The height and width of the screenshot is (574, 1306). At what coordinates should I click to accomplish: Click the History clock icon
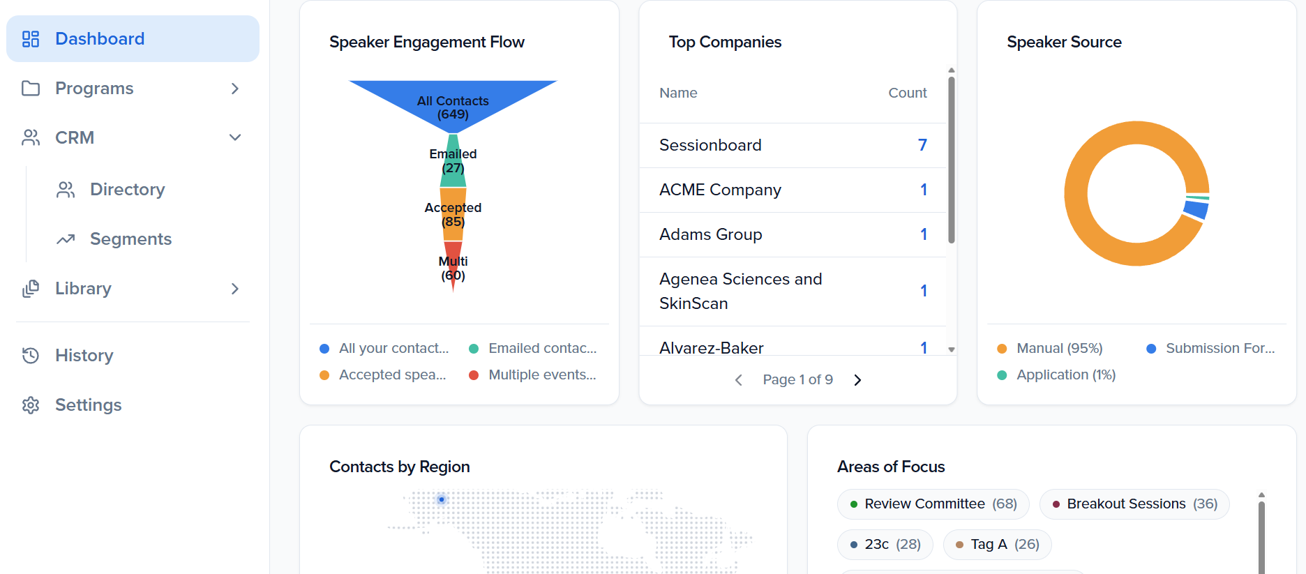31,356
